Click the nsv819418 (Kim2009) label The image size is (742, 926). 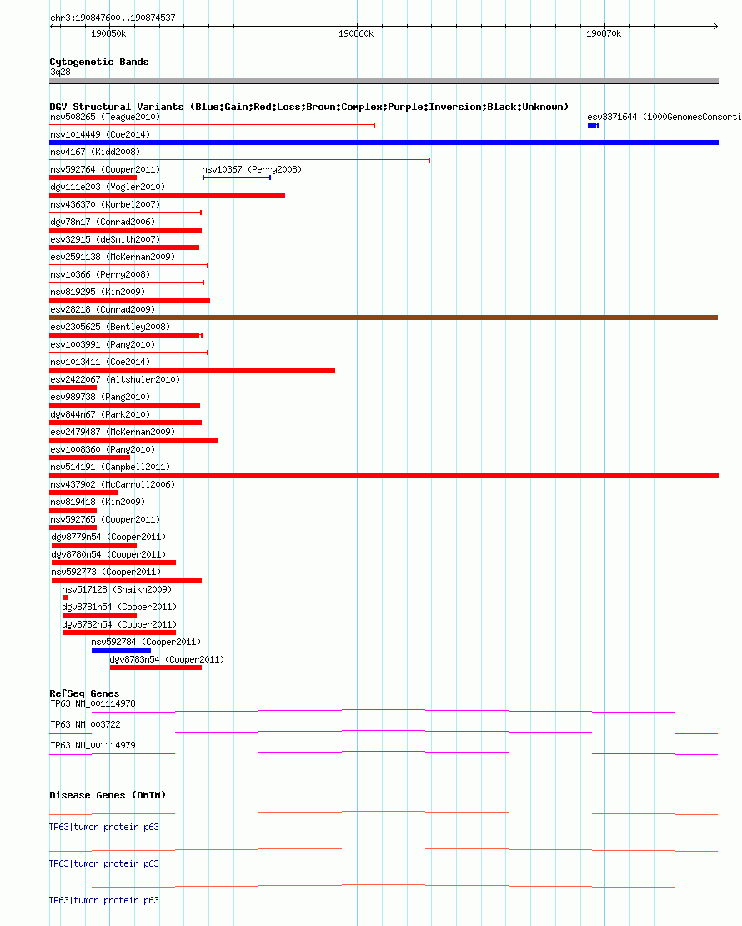(x=98, y=502)
